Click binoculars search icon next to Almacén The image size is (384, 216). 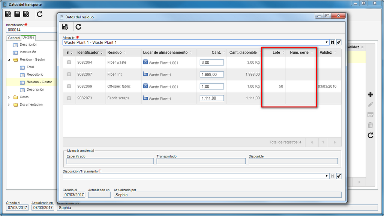[x=332, y=42]
